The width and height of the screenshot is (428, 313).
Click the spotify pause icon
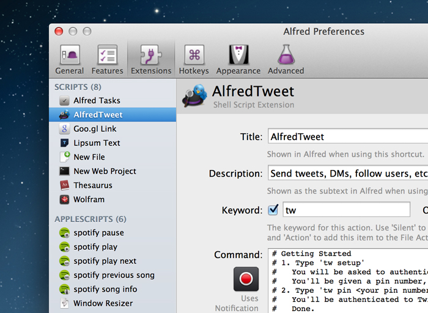(64, 233)
